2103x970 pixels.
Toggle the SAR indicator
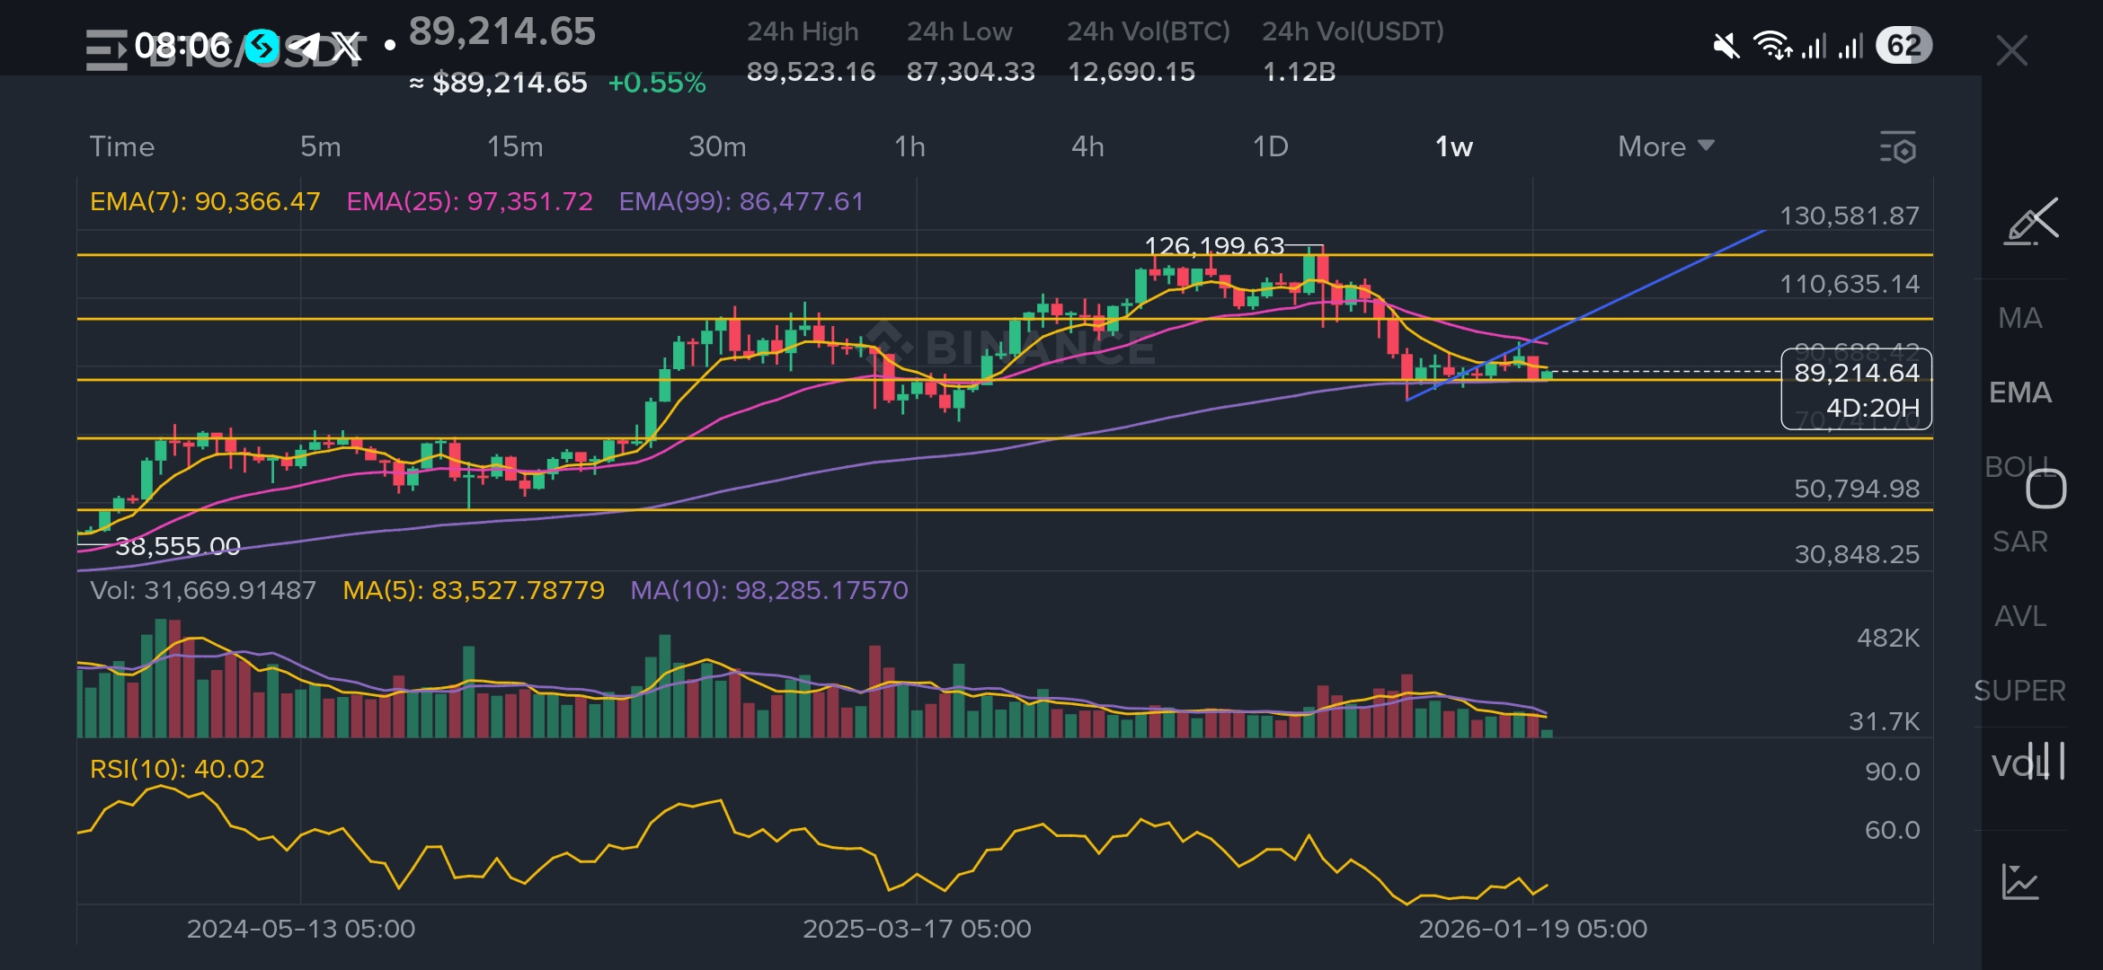point(2020,542)
